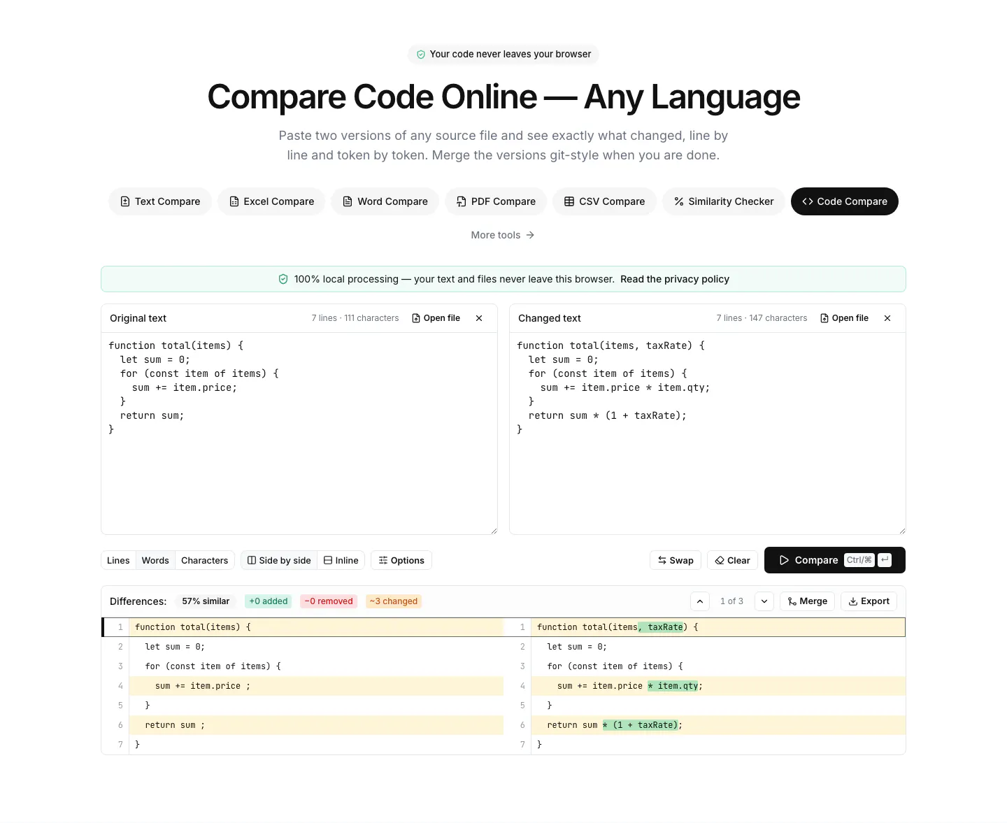Go to next difference chevron

tap(764, 601)
